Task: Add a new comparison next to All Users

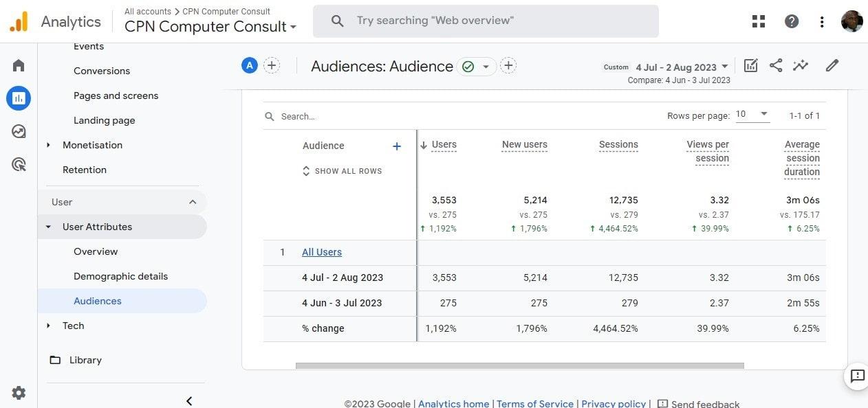Action: (272, 65)
